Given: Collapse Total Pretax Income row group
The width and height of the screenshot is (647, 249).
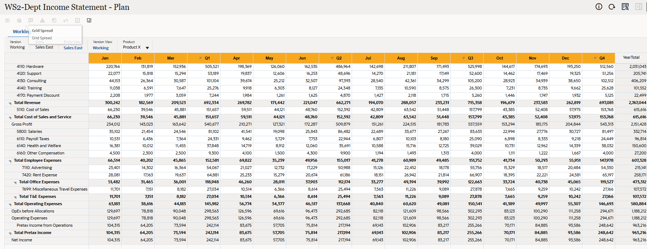Looking at the screenshot, I should coord(10,233).
